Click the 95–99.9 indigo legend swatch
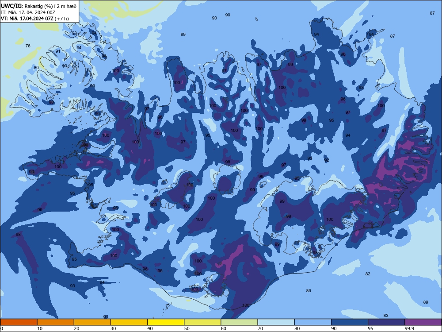 (386, 322)
